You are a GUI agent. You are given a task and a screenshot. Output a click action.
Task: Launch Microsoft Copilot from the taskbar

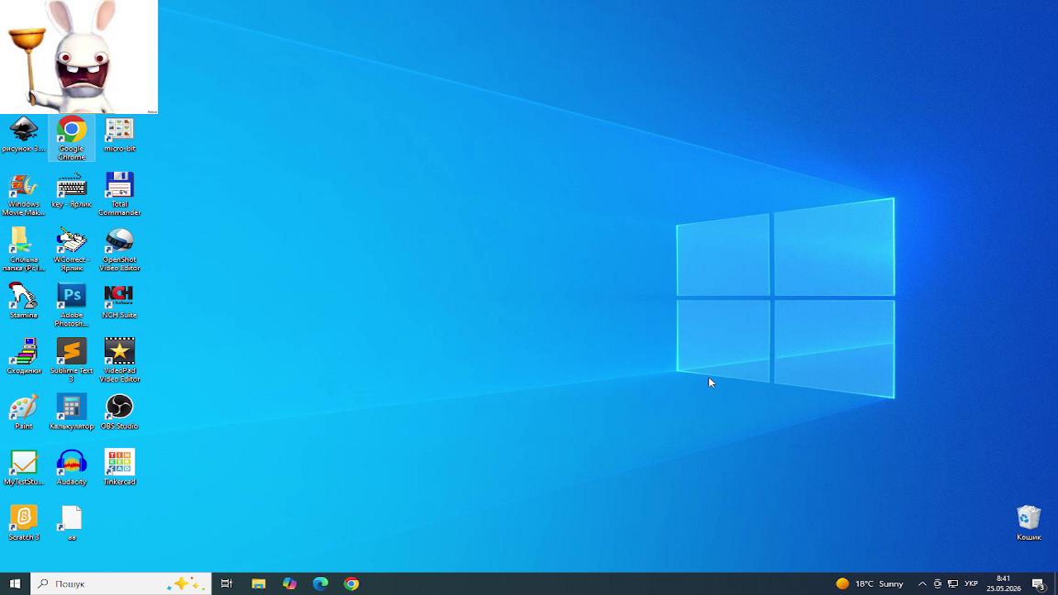tap(289, 583)
